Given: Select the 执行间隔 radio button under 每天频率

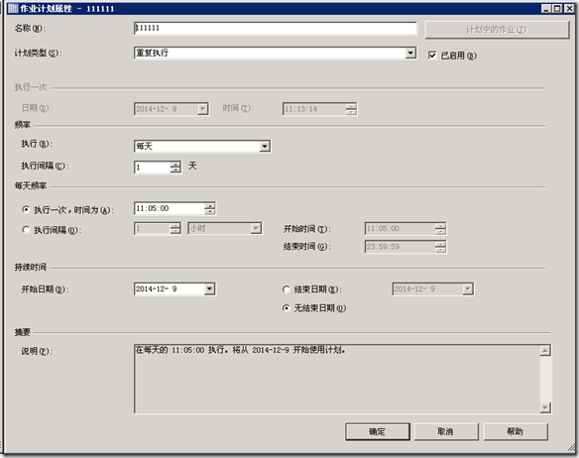Looking at the screenshot, I should 26,230.
